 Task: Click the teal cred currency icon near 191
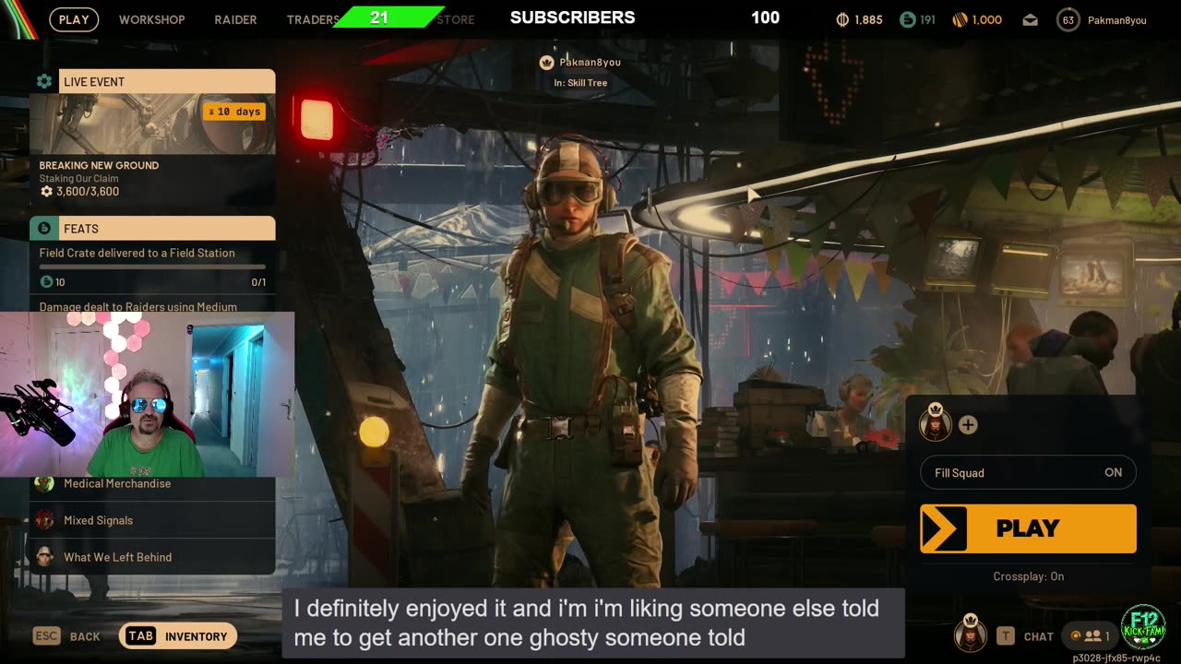(x=908, y=19)
